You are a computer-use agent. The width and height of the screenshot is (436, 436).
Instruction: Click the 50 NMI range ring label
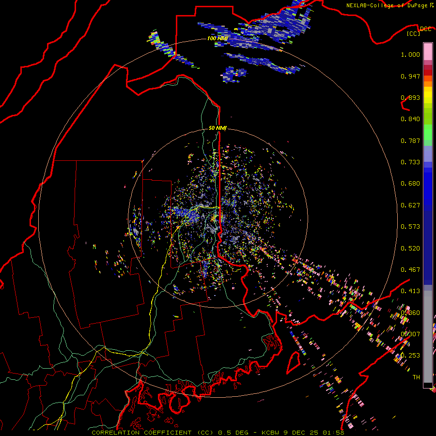[218, 128]
